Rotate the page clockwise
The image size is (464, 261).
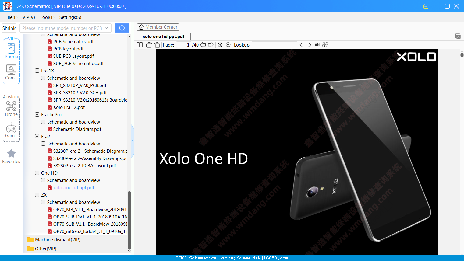click(x=157, y=45)
